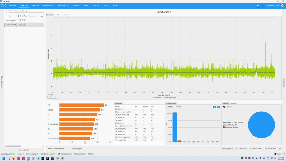
Task: Click the CapFrameX logo icon
Action: (4, 5)
